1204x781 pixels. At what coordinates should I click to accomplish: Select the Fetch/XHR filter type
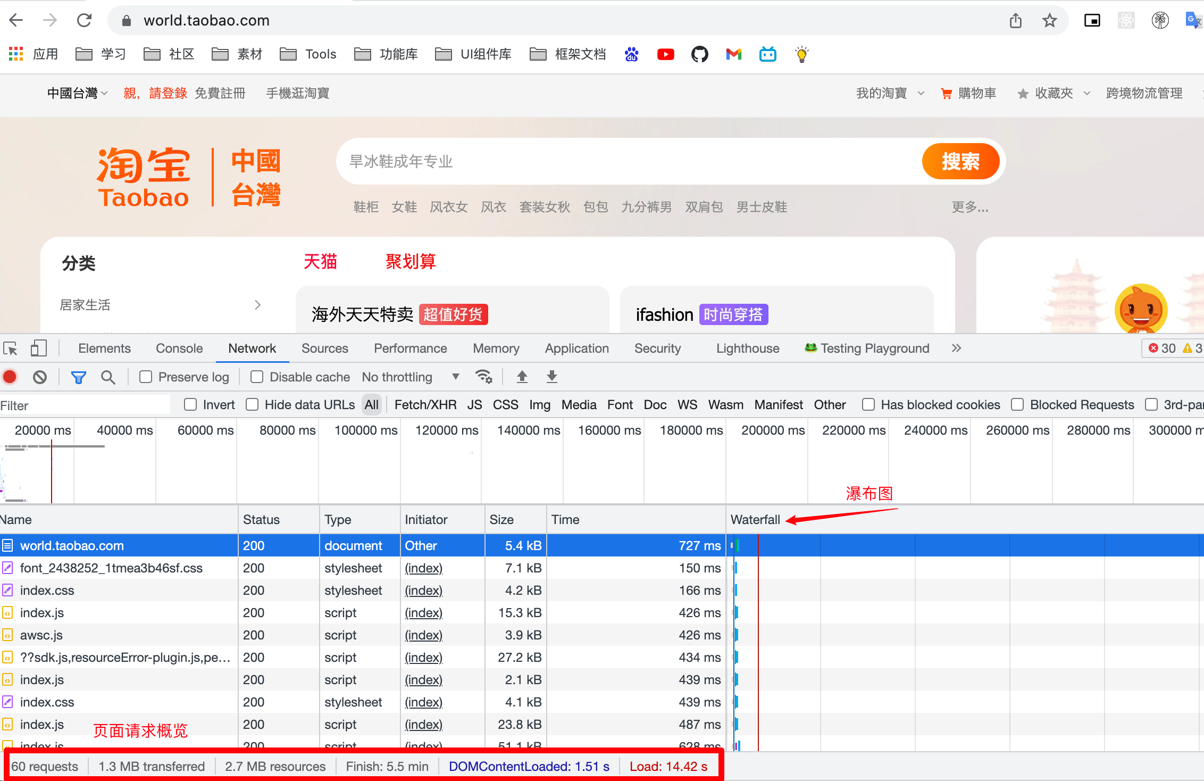(x=425, y=405)
